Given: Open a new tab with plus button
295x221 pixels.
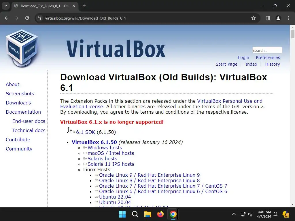Looking at the screenshot, I should point(84,6).
